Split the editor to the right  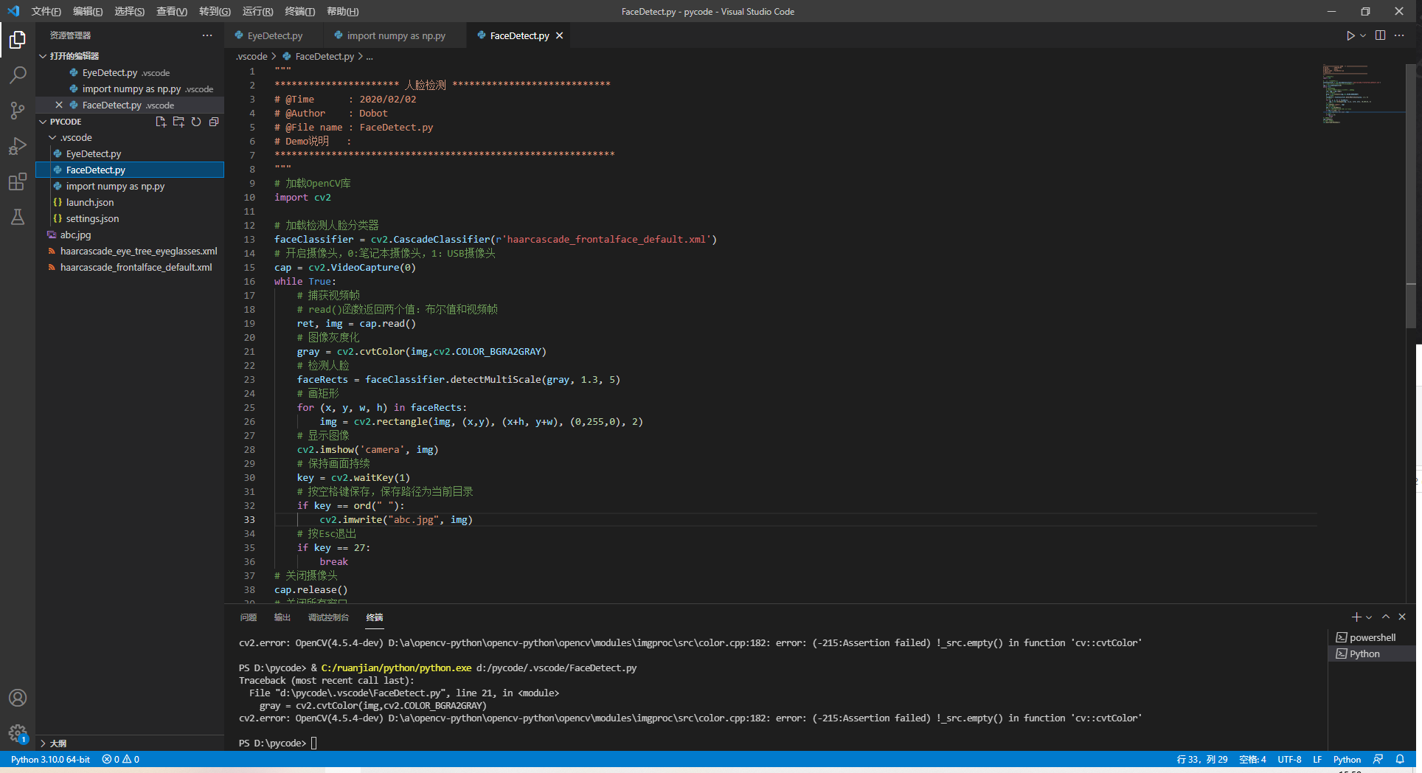(x=1380, y=35)
